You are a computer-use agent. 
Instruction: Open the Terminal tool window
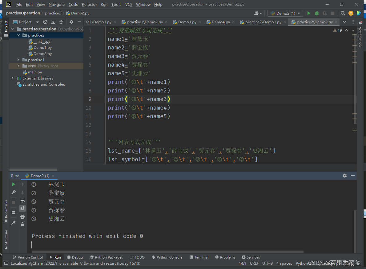(199, 257)
